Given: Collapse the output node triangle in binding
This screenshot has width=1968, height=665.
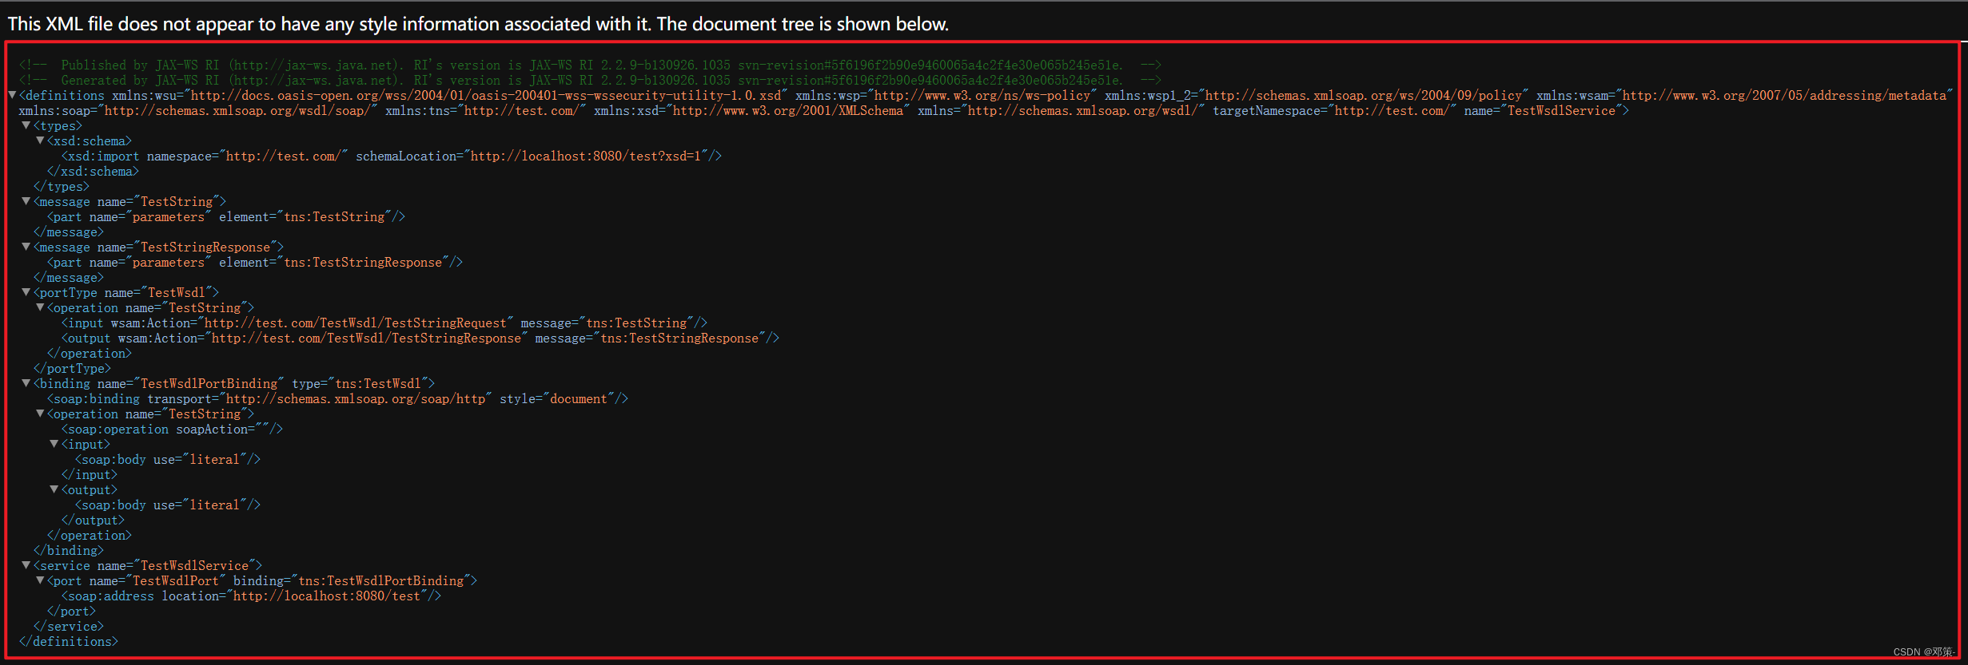Looking at the screenshot, I should 54,489.
